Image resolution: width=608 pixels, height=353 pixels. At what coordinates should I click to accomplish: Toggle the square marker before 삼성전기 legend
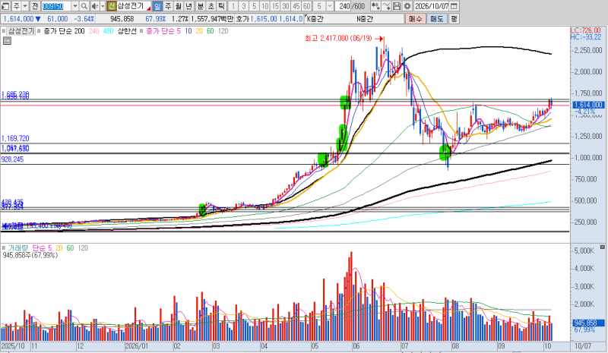tap(4, 31)
